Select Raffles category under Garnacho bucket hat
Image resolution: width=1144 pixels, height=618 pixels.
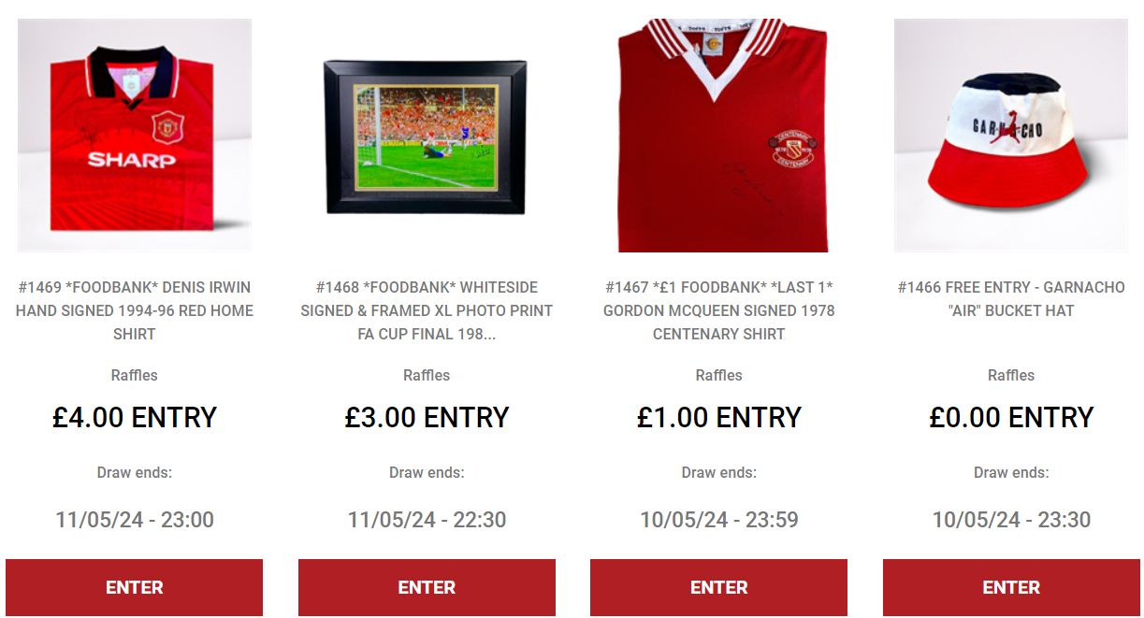click(1011, 375)
